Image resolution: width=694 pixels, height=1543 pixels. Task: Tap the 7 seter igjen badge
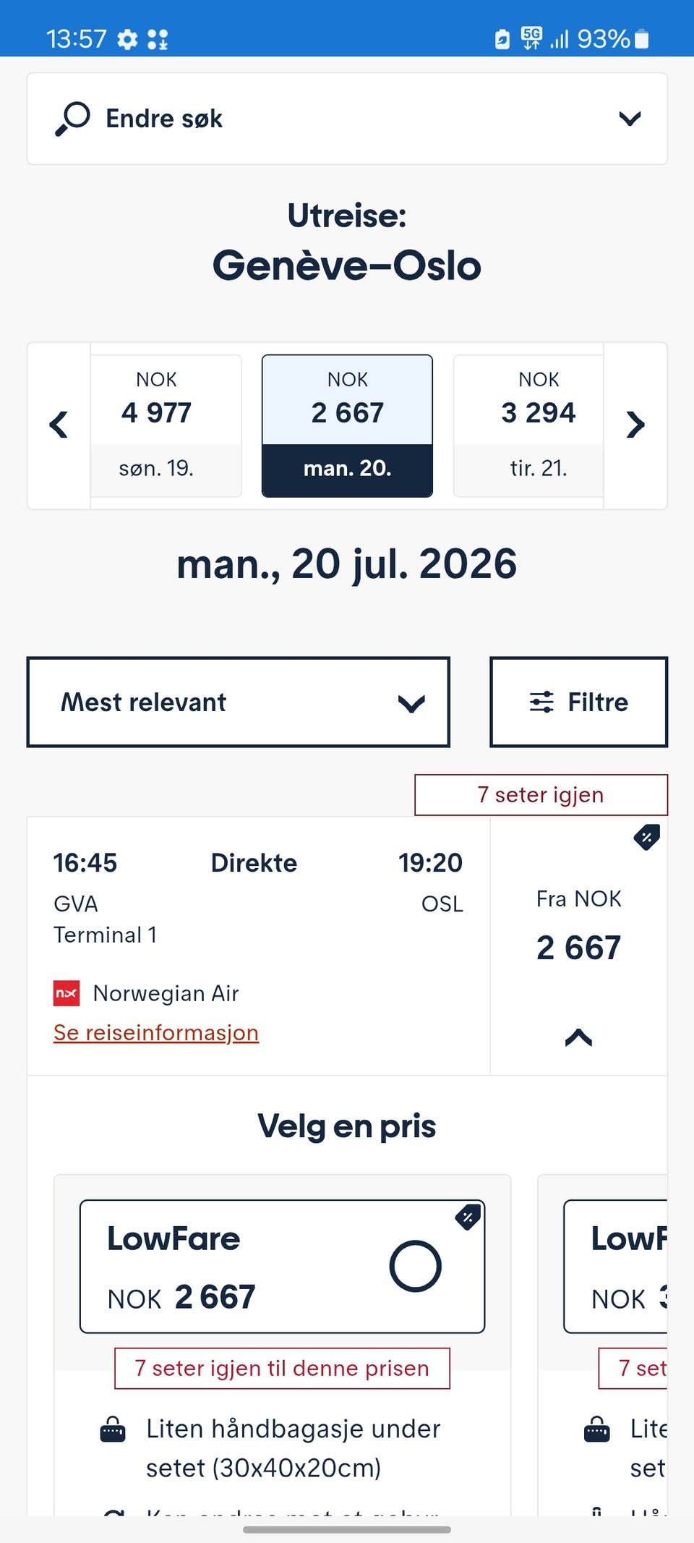(541, 795)
